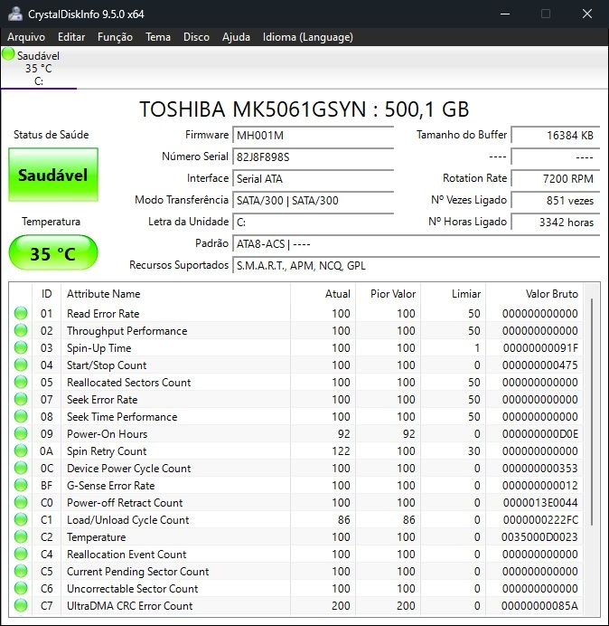Click status orb for Reallocation Event Count
The image size is (609, 626).
coord(21,554)
